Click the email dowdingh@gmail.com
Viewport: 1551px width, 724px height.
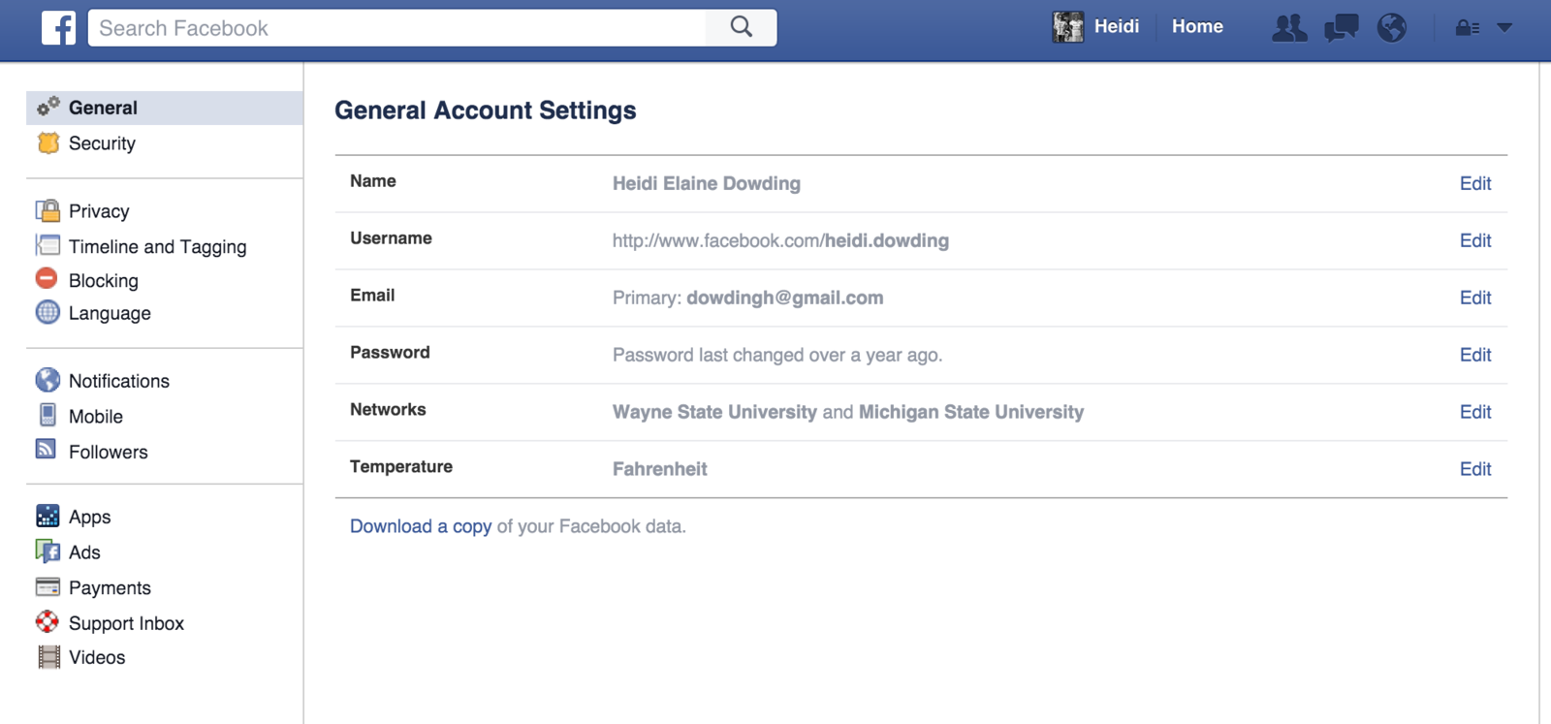pyautogui.click(x=785, y=298)
